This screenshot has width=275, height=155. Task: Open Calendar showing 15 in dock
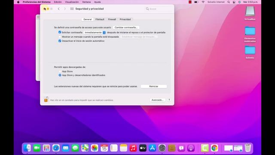pyautogui.click(x=104, y=148)
